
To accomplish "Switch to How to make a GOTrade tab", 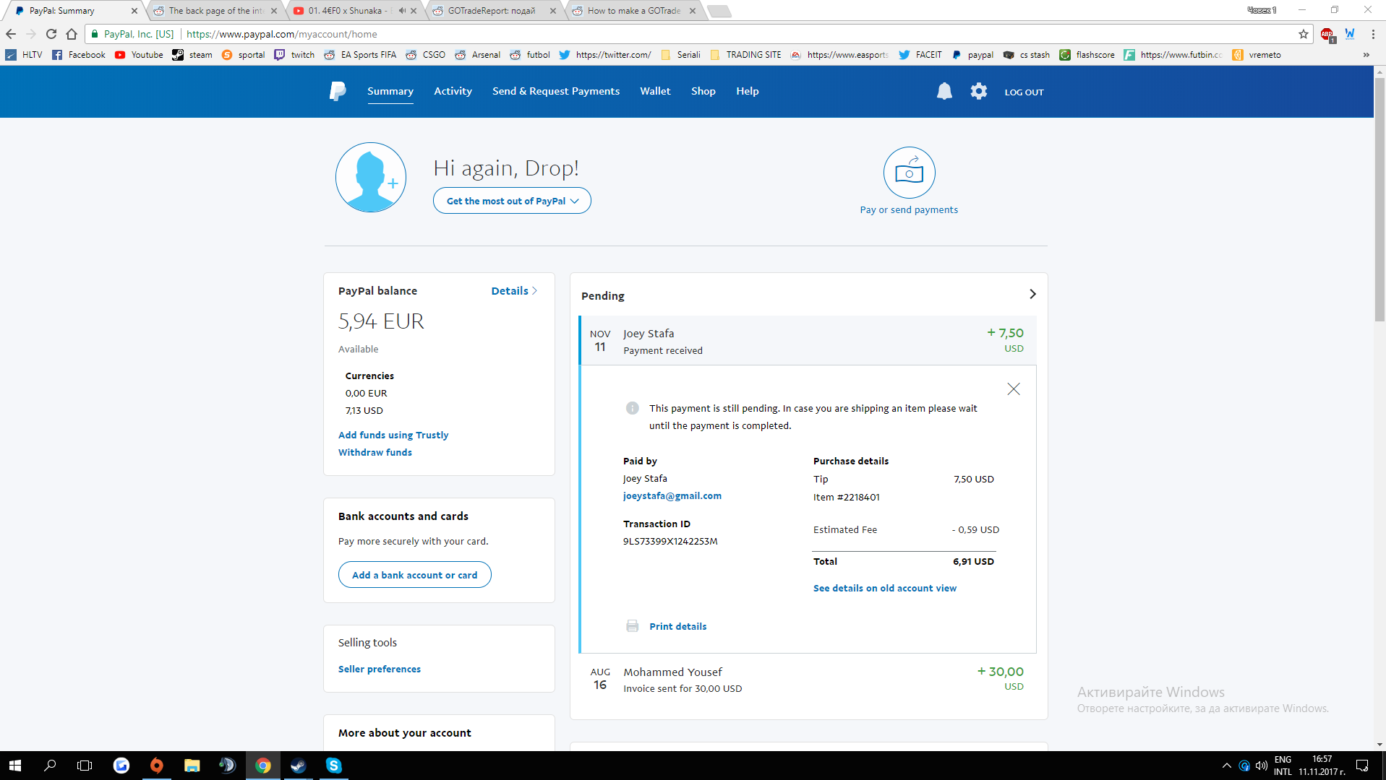I will click(634, 11).
